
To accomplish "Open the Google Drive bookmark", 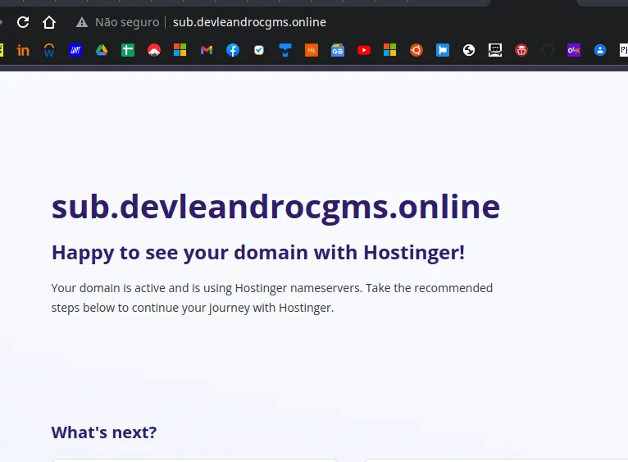I will (102, 50).
